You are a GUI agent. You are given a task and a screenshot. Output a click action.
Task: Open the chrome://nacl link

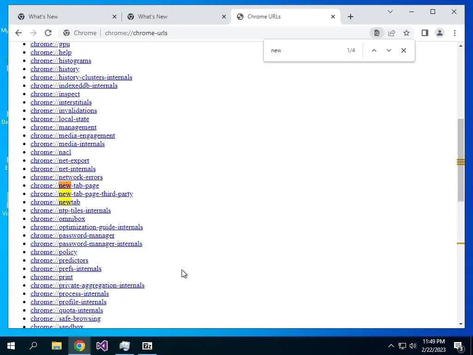pos(51,152)
